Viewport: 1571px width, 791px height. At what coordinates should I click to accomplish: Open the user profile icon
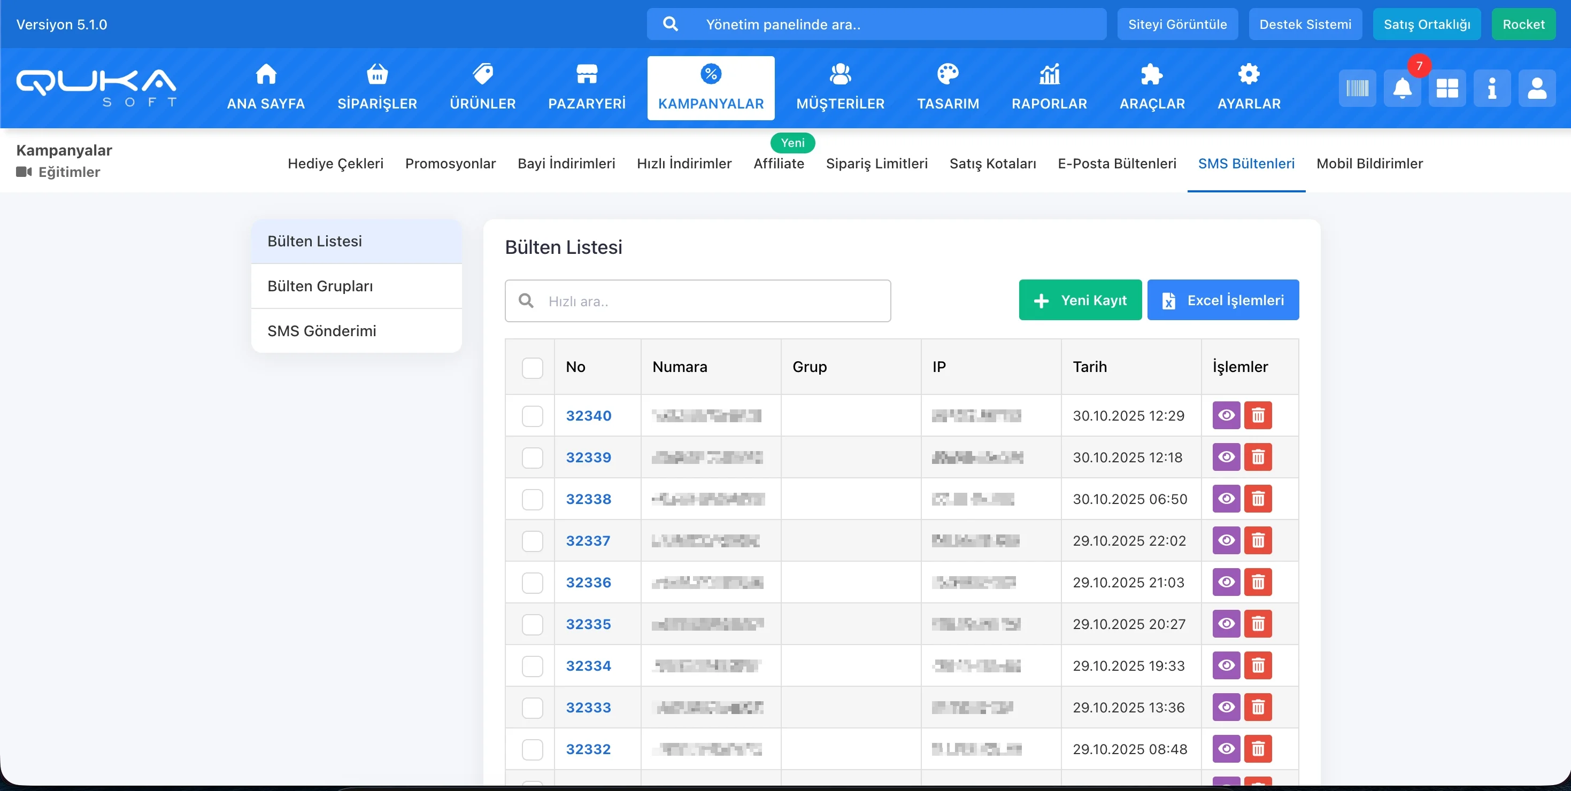(x=1536, y=88)
